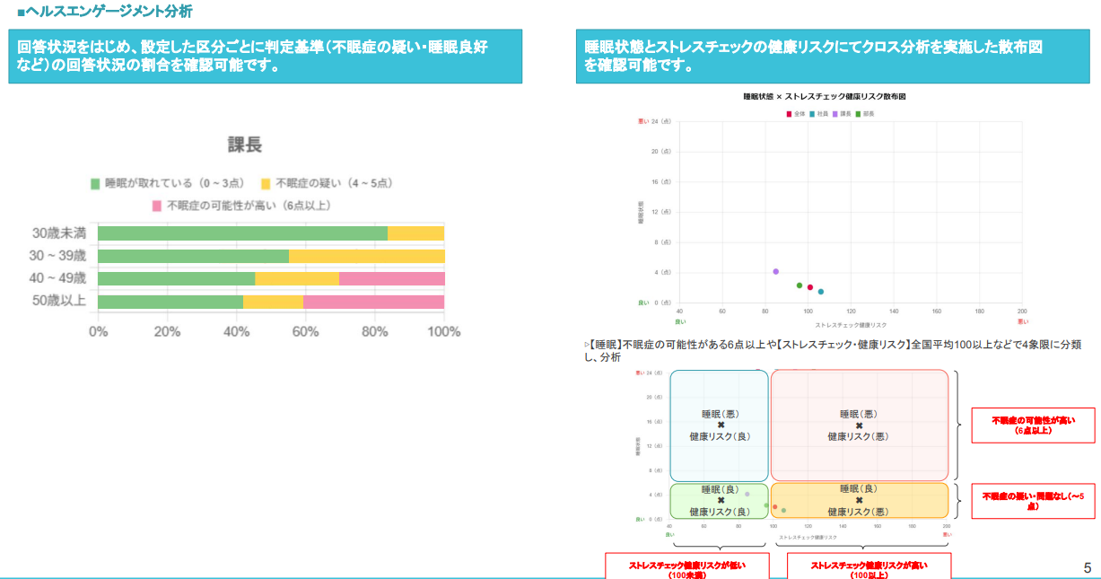Viewport: 1101px width, 579px height.
Task: Click the 睡眠(悪) × 健康リスク(良) quadrant box
Action: point(720,425)
